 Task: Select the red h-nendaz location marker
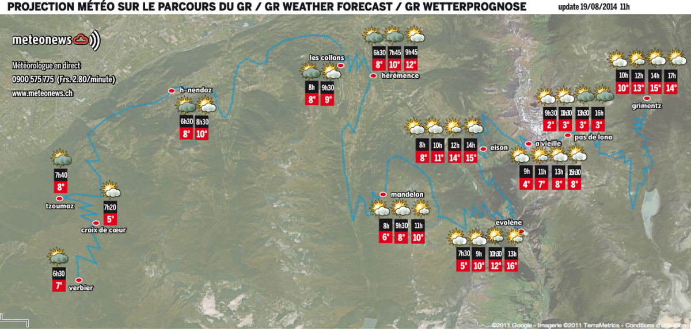pos(171,91)
